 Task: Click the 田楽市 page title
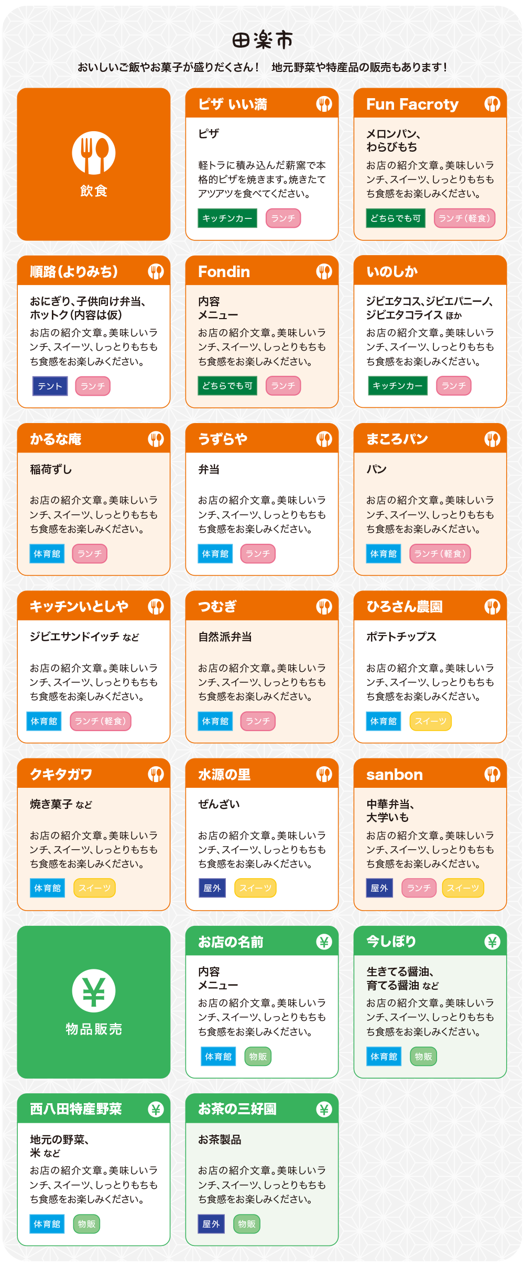click(262, 40)
